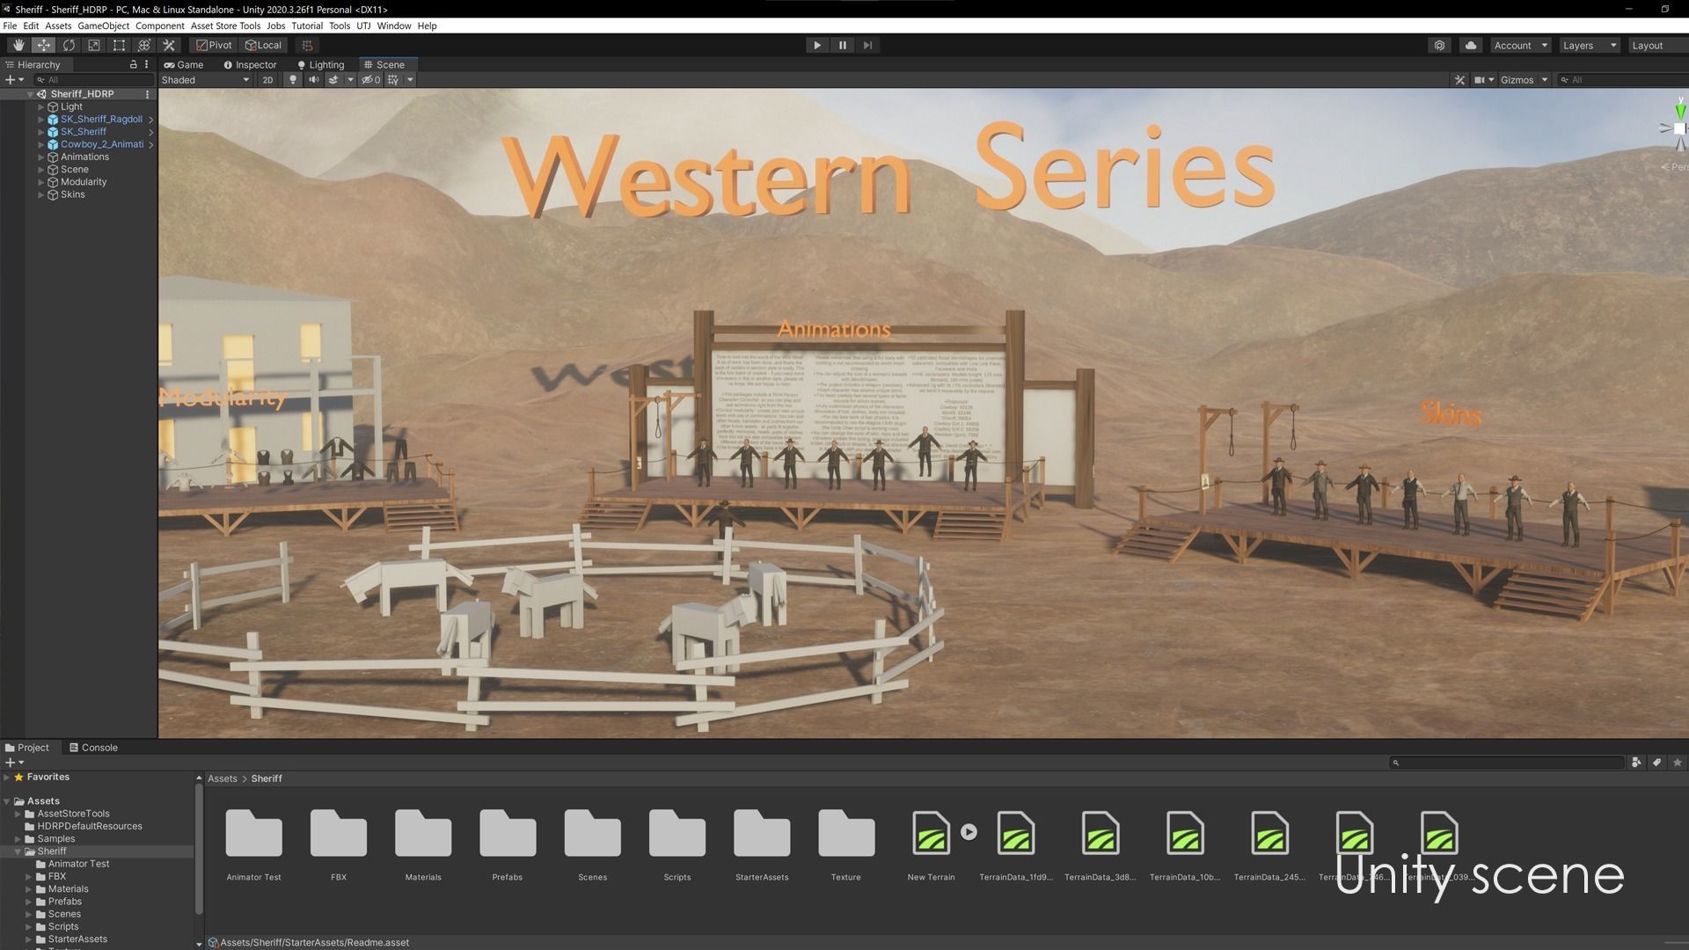Viewport: 1689px width, 950px height.
Task: Click Hierarchy search field
Action: click(x=94, y=79)
